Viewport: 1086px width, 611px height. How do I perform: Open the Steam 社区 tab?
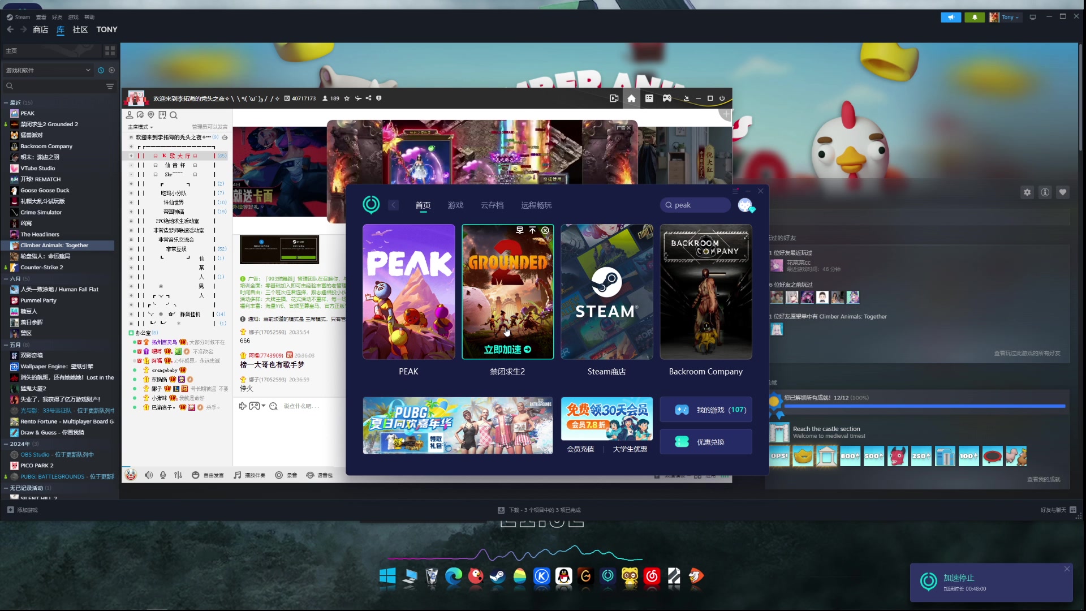click(x=80, y=29)
